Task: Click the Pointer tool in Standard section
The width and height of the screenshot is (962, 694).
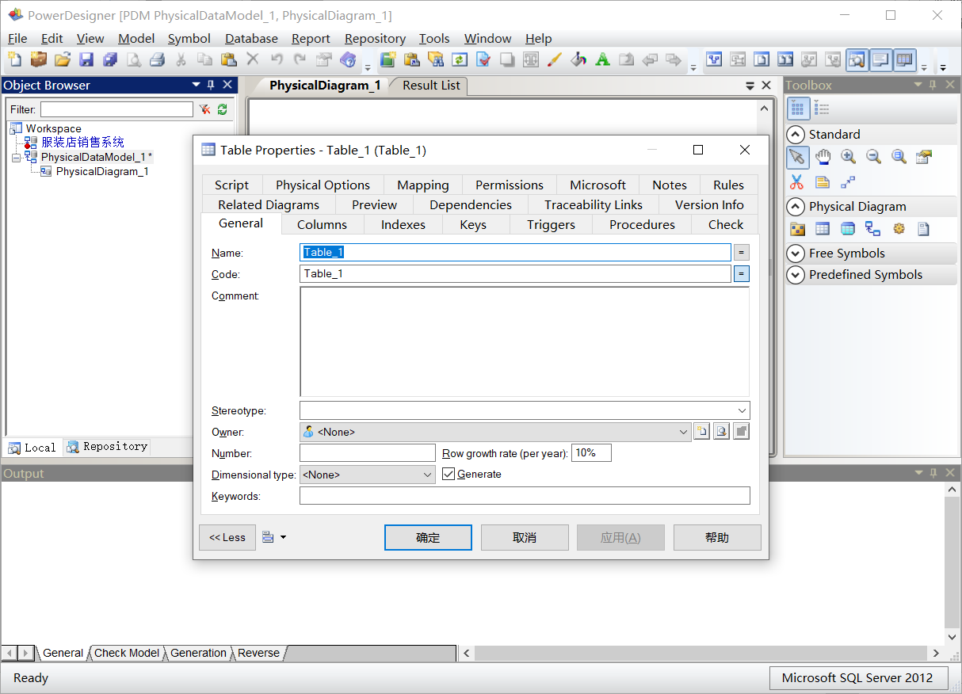Action: [x=797, y=157]
